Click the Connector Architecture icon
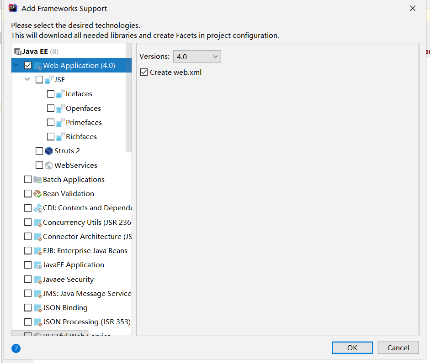The height and width of the screenshot is (363, 430). (37, 237)
